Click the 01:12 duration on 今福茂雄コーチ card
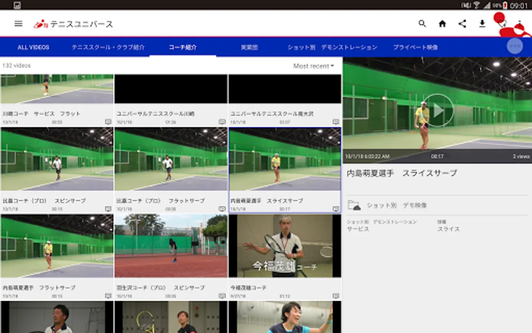The height and width of the screenshot is (333, 532). click(x=285, y=296)
